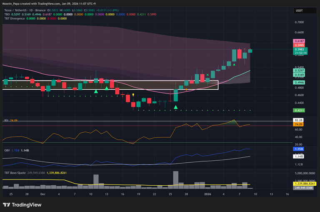This screenshot has height=212, width=320.
Task: Select the TBT Divergence indicator label
Action: (14, 18)
